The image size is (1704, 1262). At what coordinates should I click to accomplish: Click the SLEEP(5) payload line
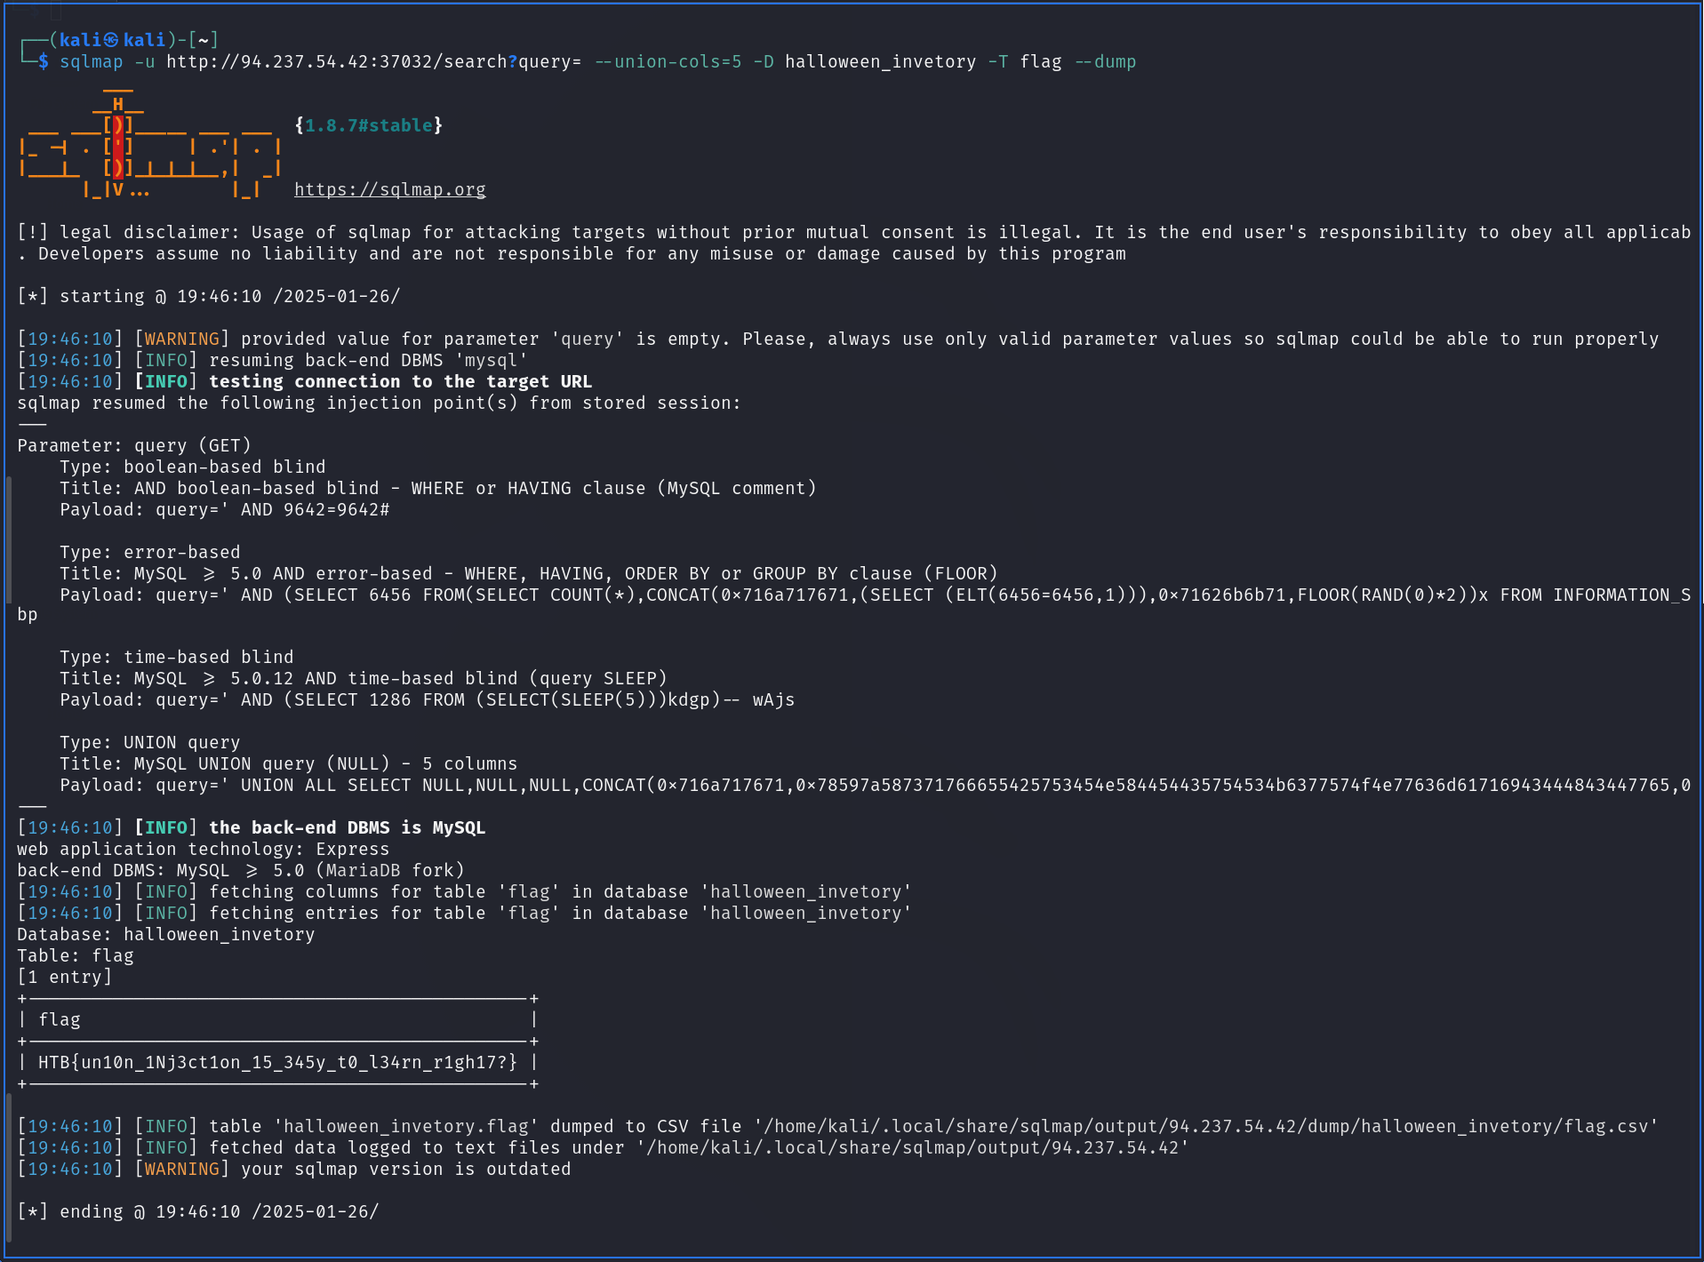[x=428, y=699]
